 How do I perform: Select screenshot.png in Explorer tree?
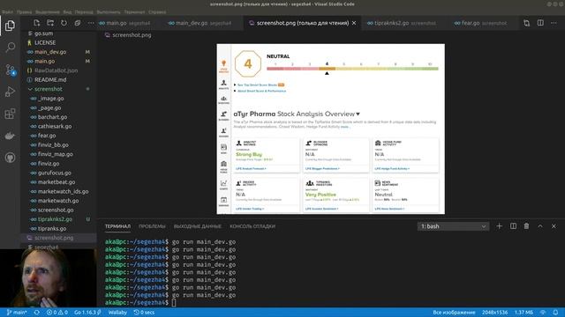coord(54,238)
